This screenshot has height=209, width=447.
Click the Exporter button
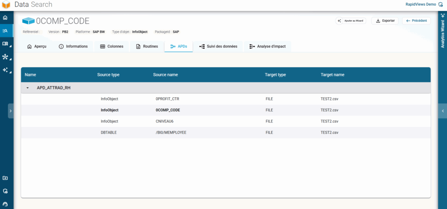pyautogui.click(x=385, y=21)
